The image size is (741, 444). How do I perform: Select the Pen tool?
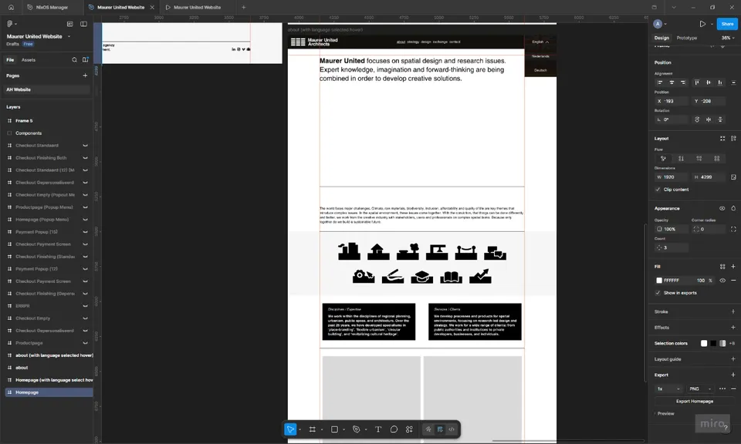(357, 429)
